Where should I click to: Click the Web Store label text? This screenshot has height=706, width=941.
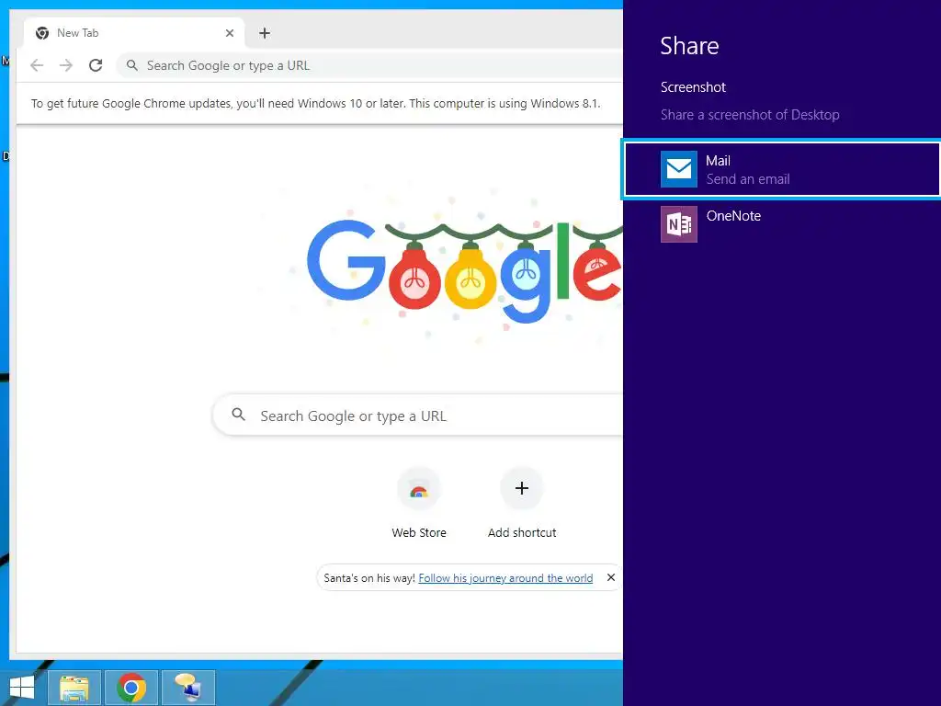(419, 532)
